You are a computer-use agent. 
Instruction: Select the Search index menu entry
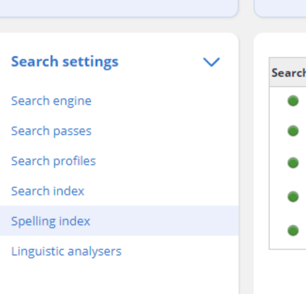click(x=48, y=191)
